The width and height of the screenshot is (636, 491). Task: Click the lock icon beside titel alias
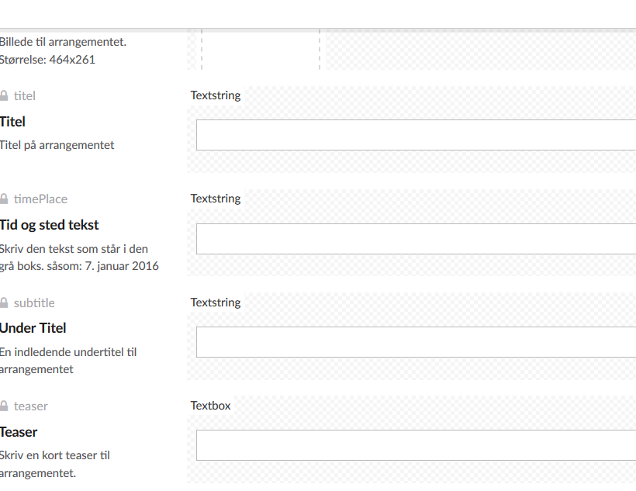[4, 95]
